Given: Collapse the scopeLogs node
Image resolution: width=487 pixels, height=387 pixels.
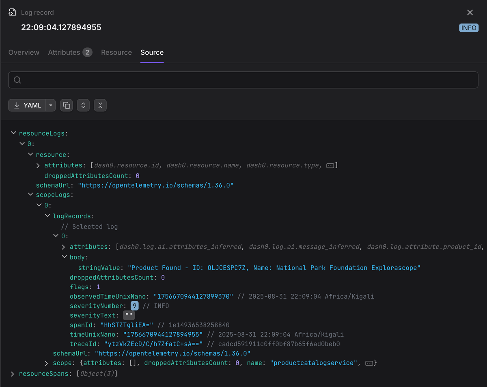Looking at the screenshot, I should (x=30, y=195).
